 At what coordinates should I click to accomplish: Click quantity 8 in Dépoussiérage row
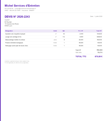pos(64,40)
